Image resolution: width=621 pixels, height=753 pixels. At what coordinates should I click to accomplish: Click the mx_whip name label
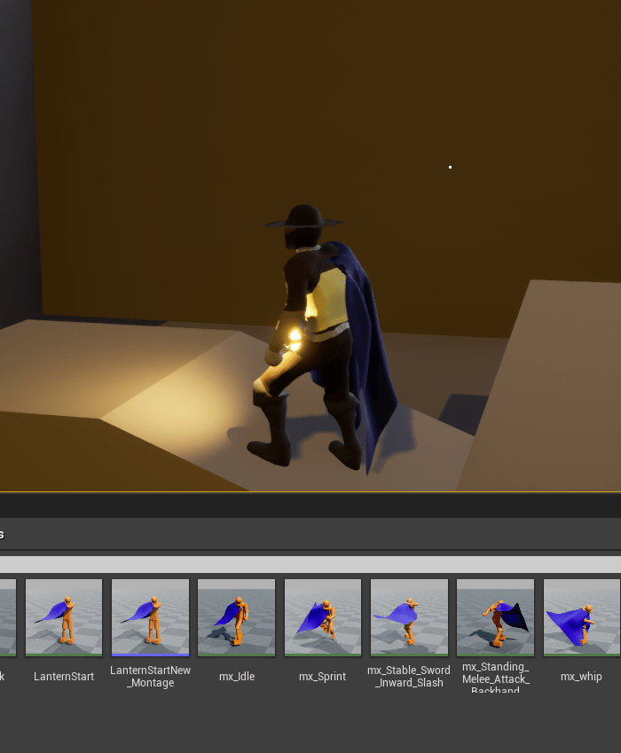click(581, 677)
